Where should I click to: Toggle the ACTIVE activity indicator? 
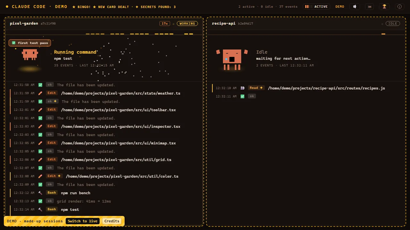point(316,6)
